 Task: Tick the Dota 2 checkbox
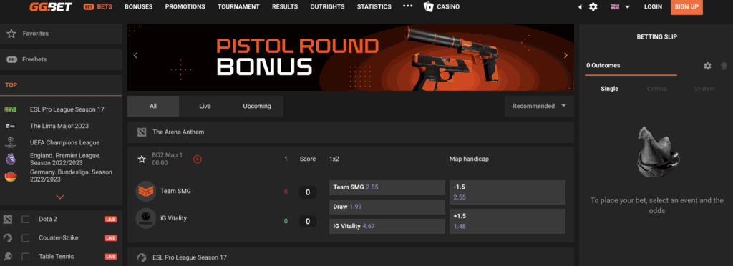[26, 220]
